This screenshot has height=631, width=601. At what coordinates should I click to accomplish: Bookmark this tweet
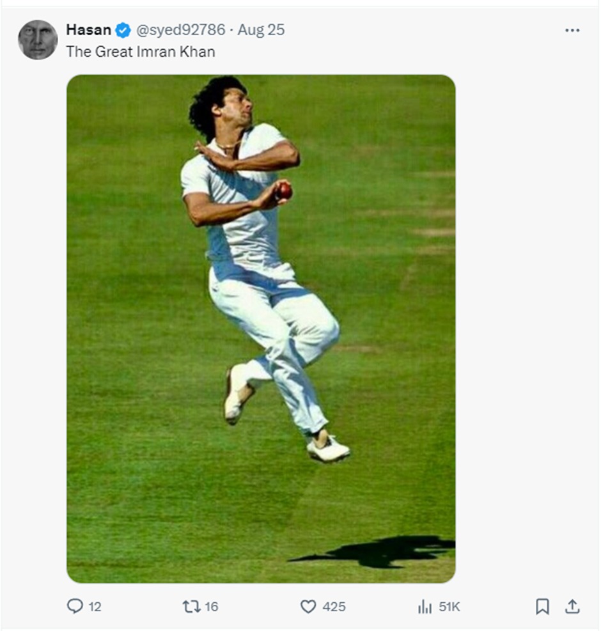(x=542, y=606)
